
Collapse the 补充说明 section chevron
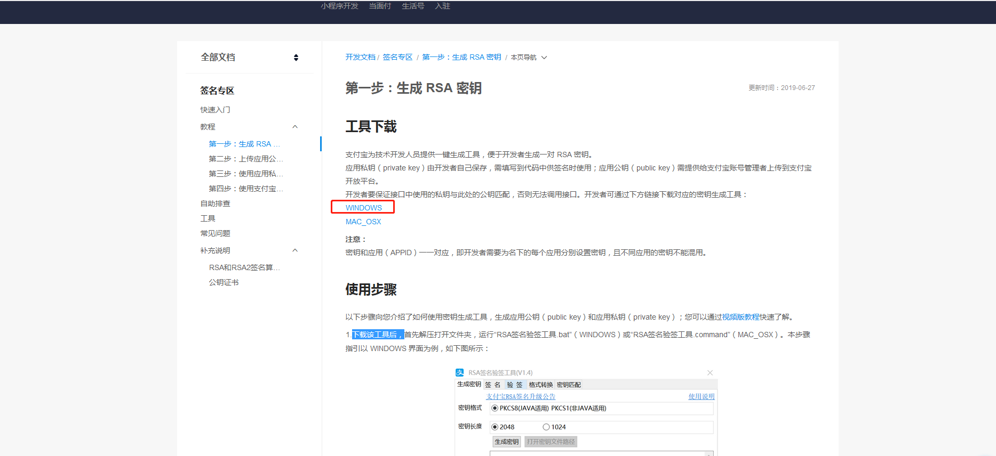click(295, 250)
